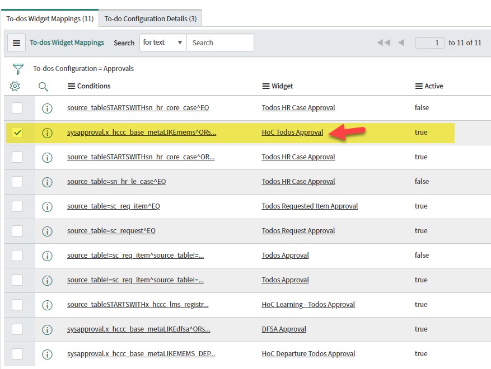Preview info icon for DFSA Approval row
Screen dimensions: 491x369
click(x=47, y=330)
